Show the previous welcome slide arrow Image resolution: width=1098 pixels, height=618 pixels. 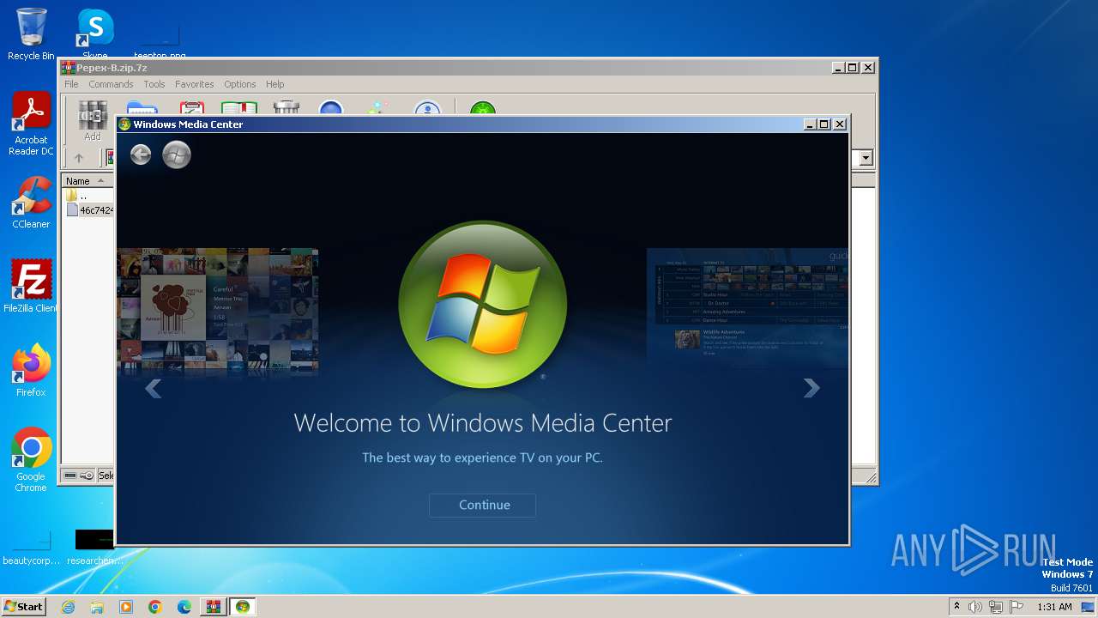click(x=154, y=389)
